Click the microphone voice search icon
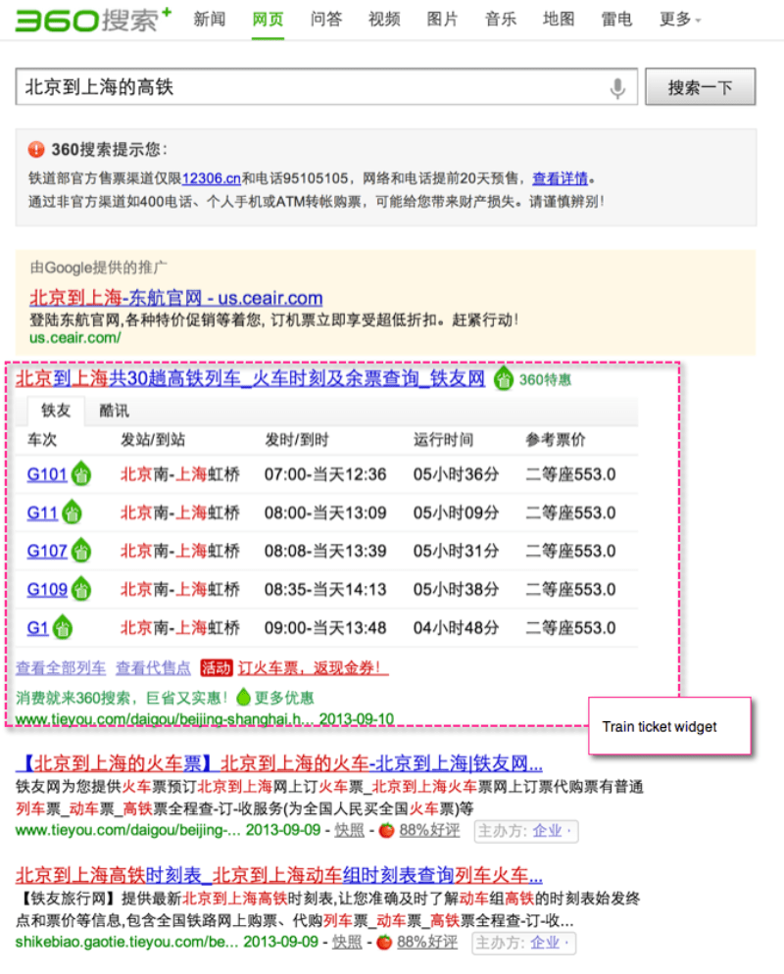This screenshot has height=974, width=784. tap(617, 88)
